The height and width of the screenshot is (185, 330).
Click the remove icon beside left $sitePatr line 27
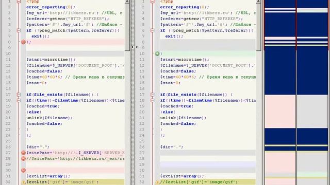click(x=23, y=153)
